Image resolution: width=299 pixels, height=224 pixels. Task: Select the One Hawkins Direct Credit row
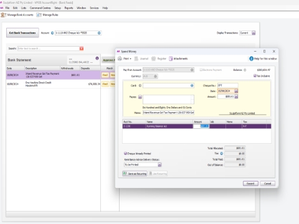[54, 84]
